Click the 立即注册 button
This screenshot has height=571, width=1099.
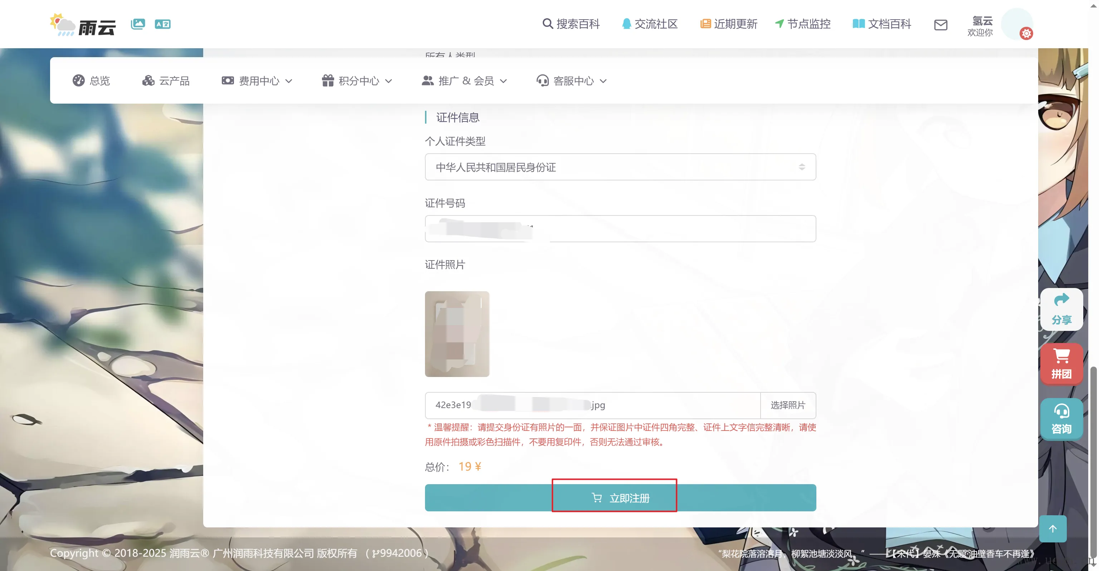(620, 498)
